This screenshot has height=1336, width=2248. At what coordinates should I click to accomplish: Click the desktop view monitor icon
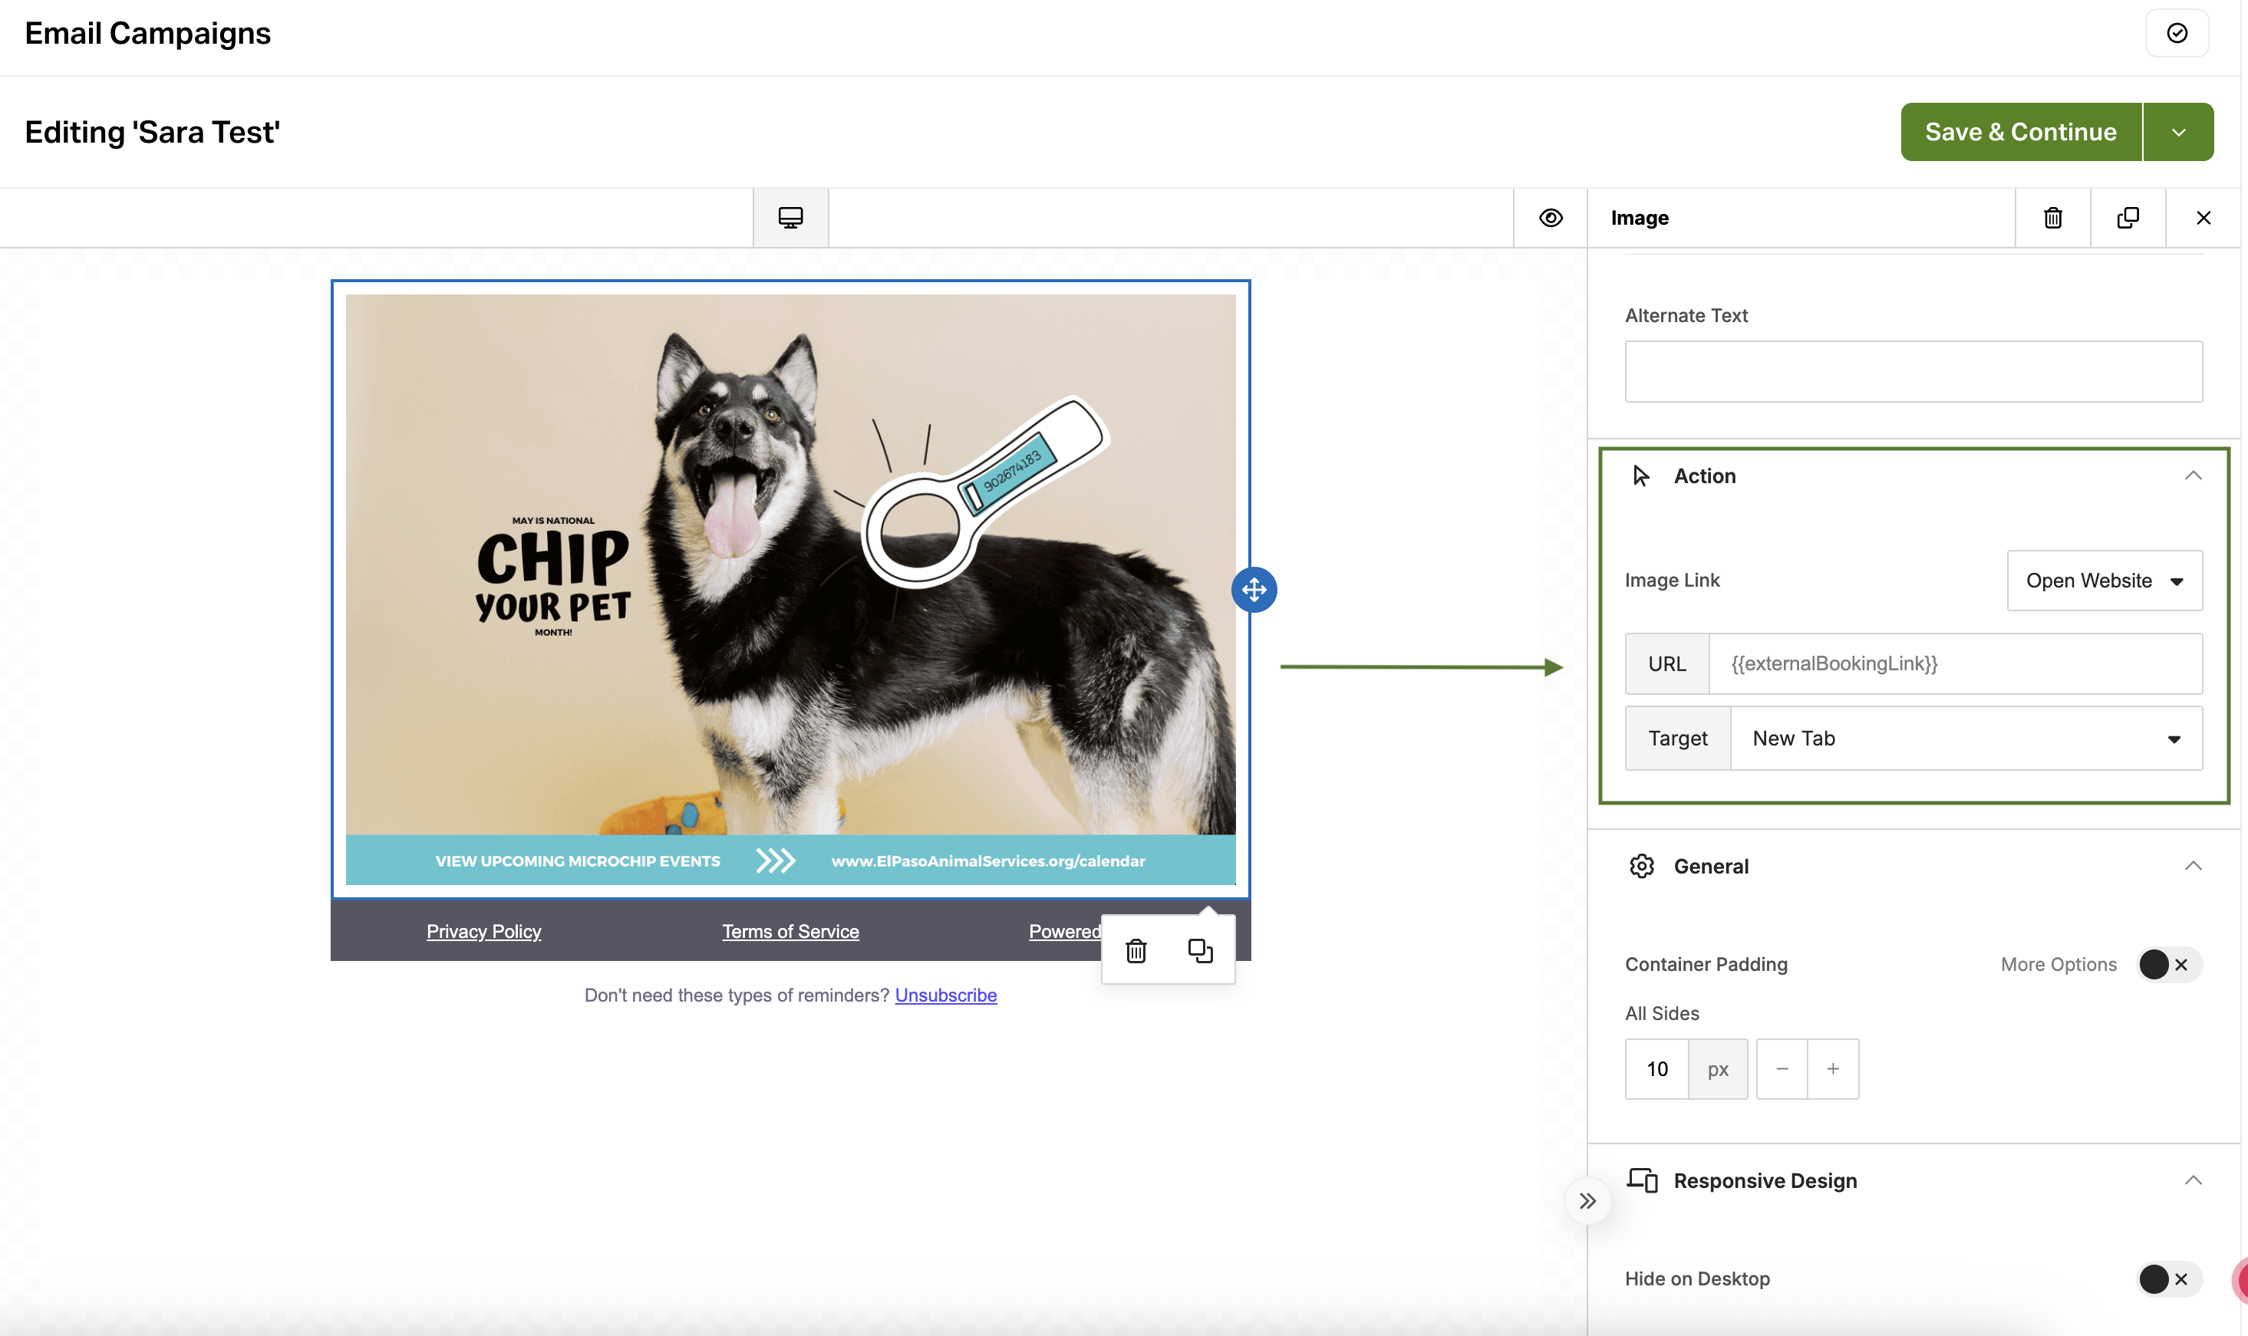pyautogui.click(x=789, y=218)
